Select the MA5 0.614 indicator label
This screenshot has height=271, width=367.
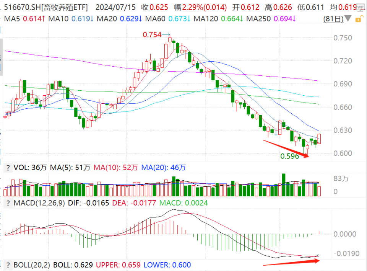point(24,19)
